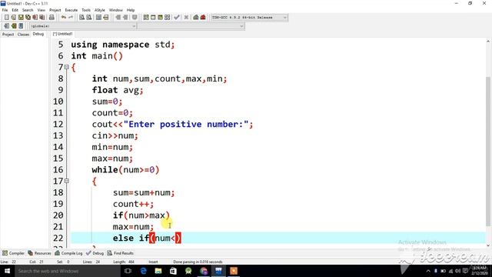Click the Goto bookmark icon
The height and width of the screenshot is (277, 492).
(21, 25)
